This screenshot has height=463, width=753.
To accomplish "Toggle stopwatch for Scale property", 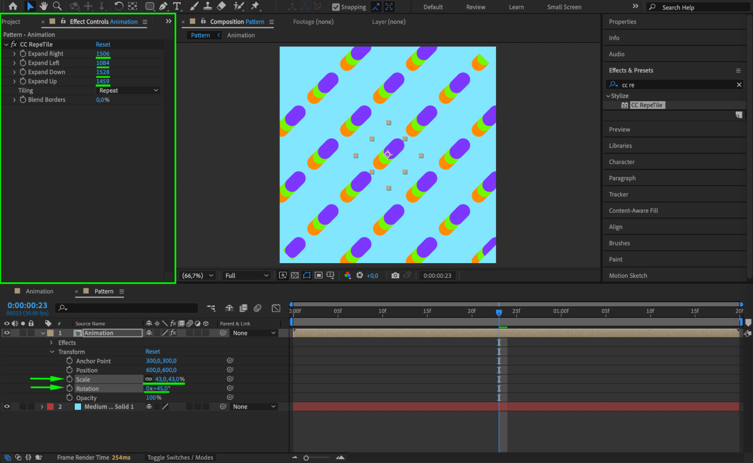I will coord(69,379).
